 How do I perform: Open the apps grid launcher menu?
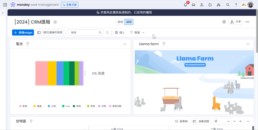tap(5, 5)
